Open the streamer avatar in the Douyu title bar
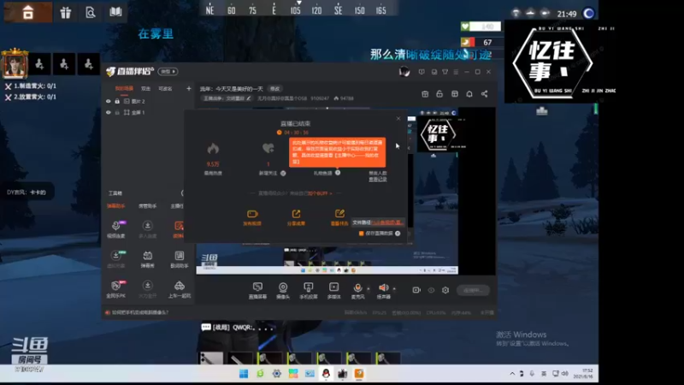Screen dimensions: 684x385 pyautogui.click(x=404, y=72)
